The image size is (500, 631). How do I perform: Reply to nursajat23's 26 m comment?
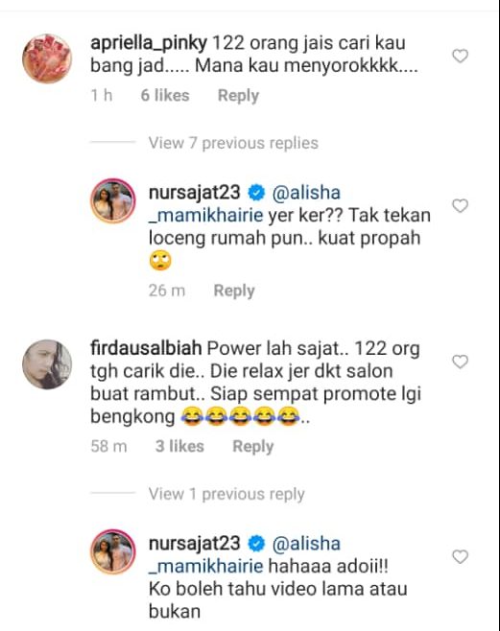234,291
